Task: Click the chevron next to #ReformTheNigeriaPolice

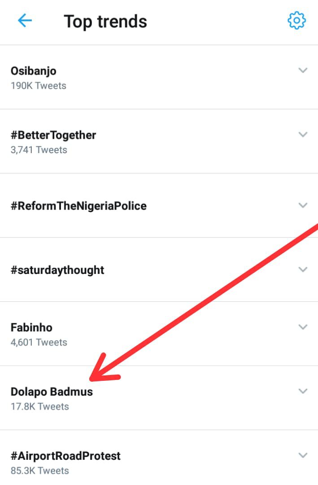Action: coord(303,205)
